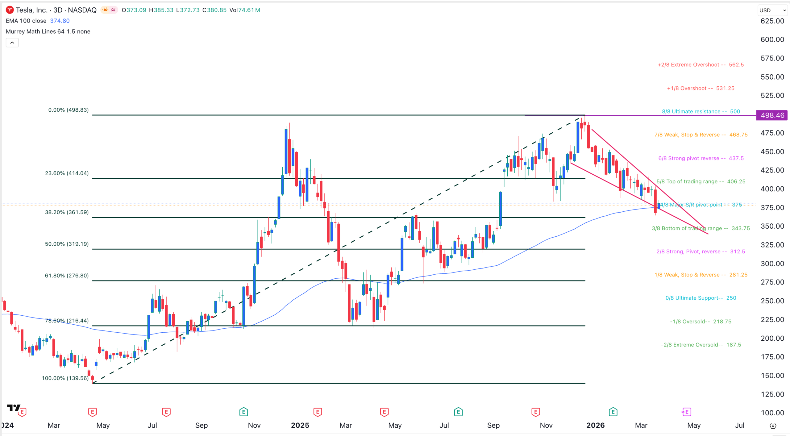
Task: Click the 374.80 EMA value
Action: 60,21
